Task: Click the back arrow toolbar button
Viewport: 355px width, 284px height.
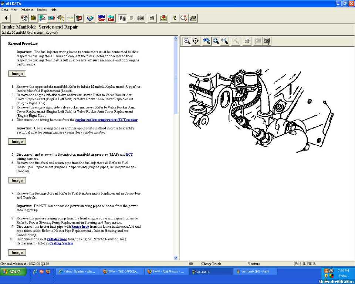Action: pos(6,18)
